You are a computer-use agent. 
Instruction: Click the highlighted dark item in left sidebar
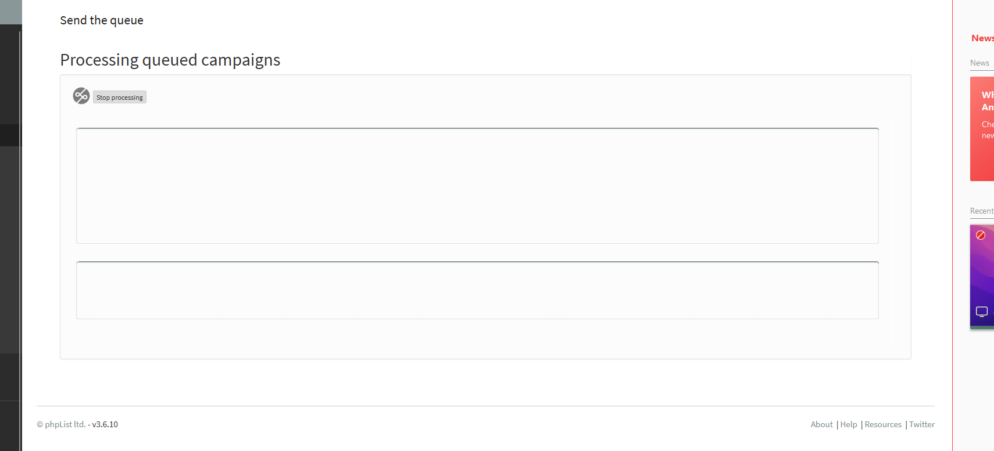point(10,135)
